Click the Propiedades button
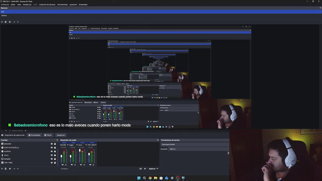 coord(34,135)
